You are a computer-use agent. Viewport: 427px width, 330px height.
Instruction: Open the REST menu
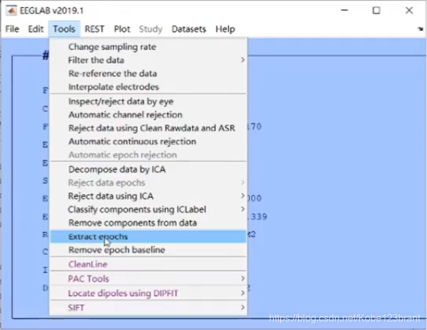pos(95,29)
